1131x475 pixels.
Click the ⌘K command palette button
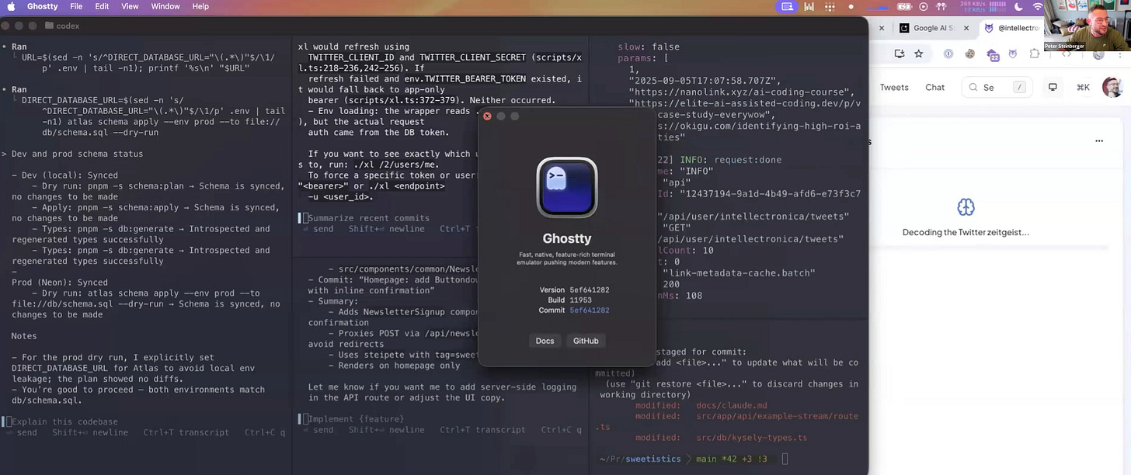click(x=1083, y=87)
